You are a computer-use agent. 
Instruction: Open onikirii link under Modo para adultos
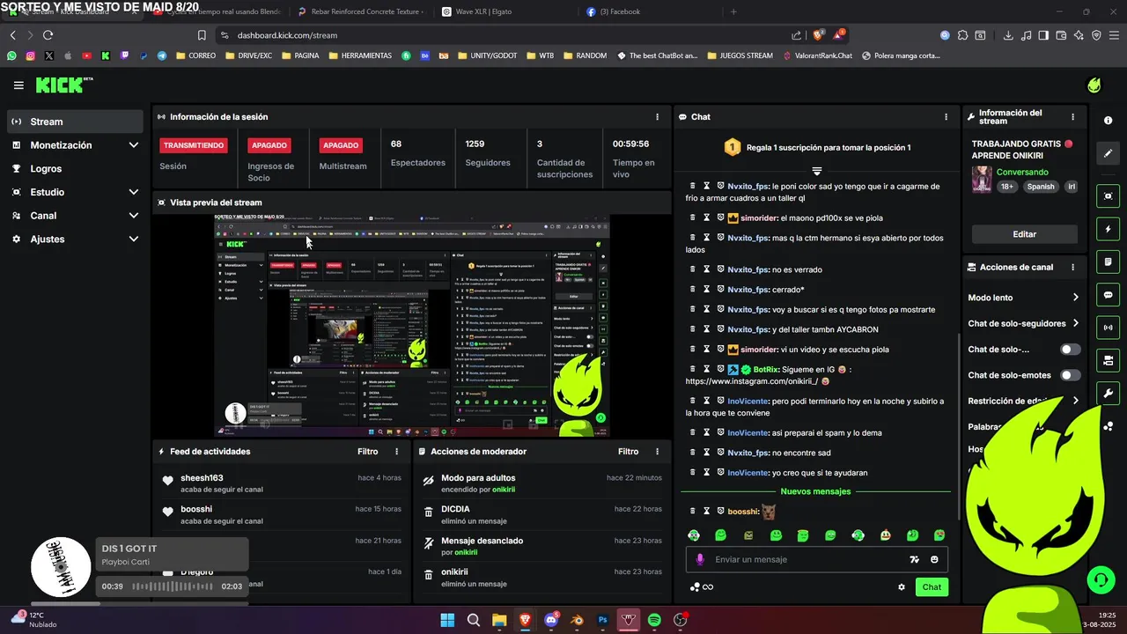tap(504, 490)
